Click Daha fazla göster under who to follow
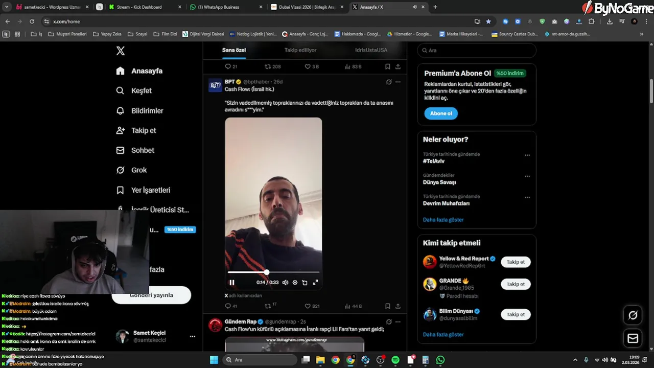 tap(443, 334)
